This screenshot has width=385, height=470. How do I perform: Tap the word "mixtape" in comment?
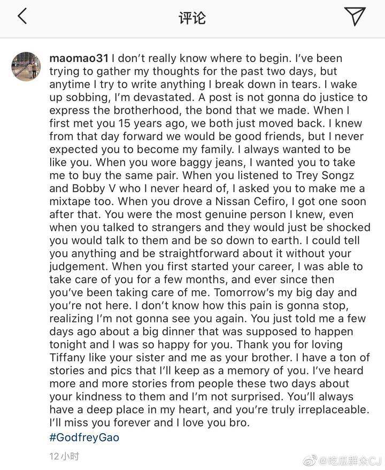(71, 202)
